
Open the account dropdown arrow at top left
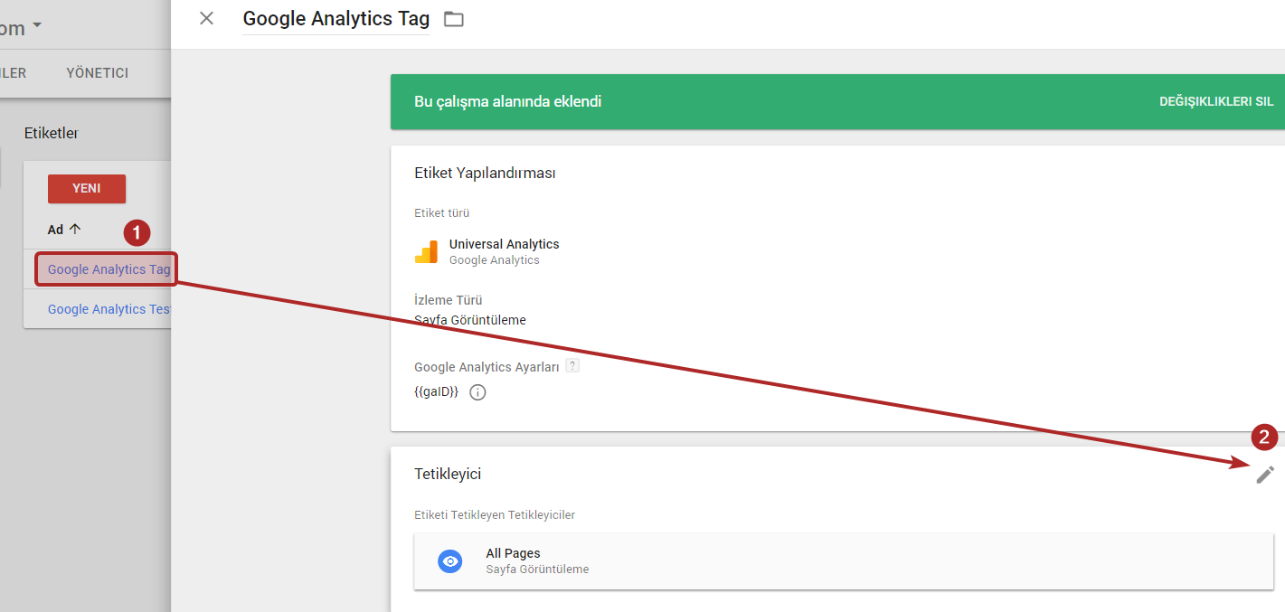pyautogui.click(x=37, y=26)
